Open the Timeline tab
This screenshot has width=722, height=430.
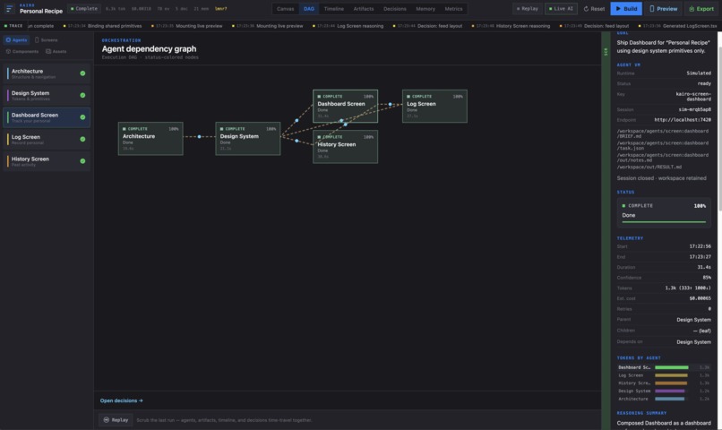(x=334, y=9)
